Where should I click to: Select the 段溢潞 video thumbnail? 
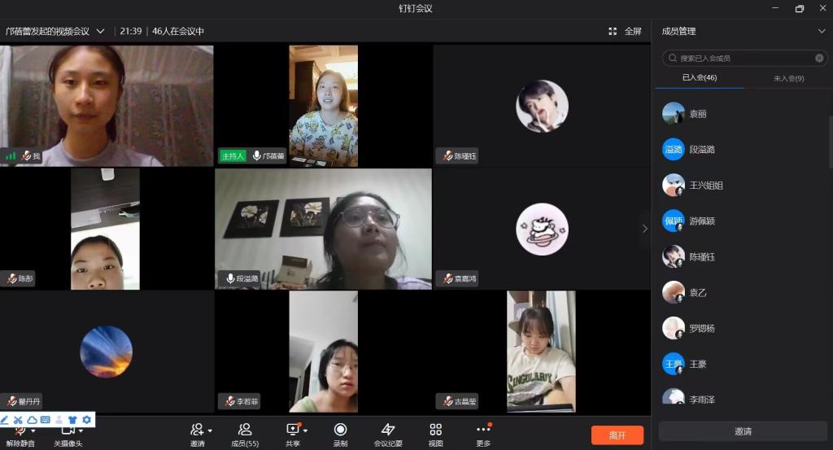(323, 229)
